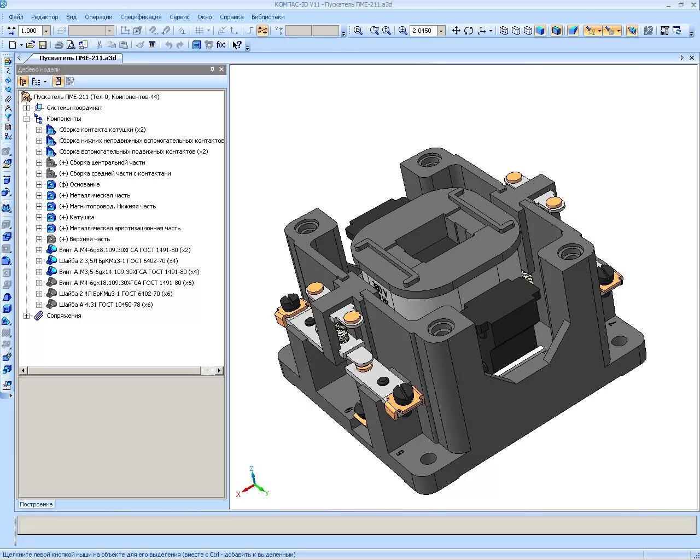Expand the Системы координат node
This screenshot has height=560, width=700.
[26, 108]
